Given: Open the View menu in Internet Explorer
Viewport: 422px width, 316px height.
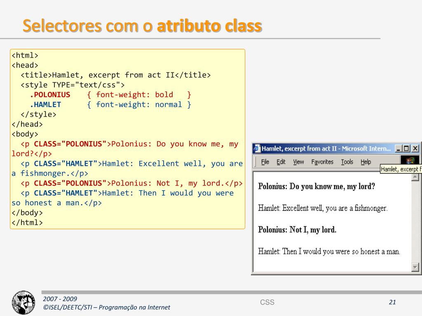Looking at the screenshot, I should (x=298, y=162).
